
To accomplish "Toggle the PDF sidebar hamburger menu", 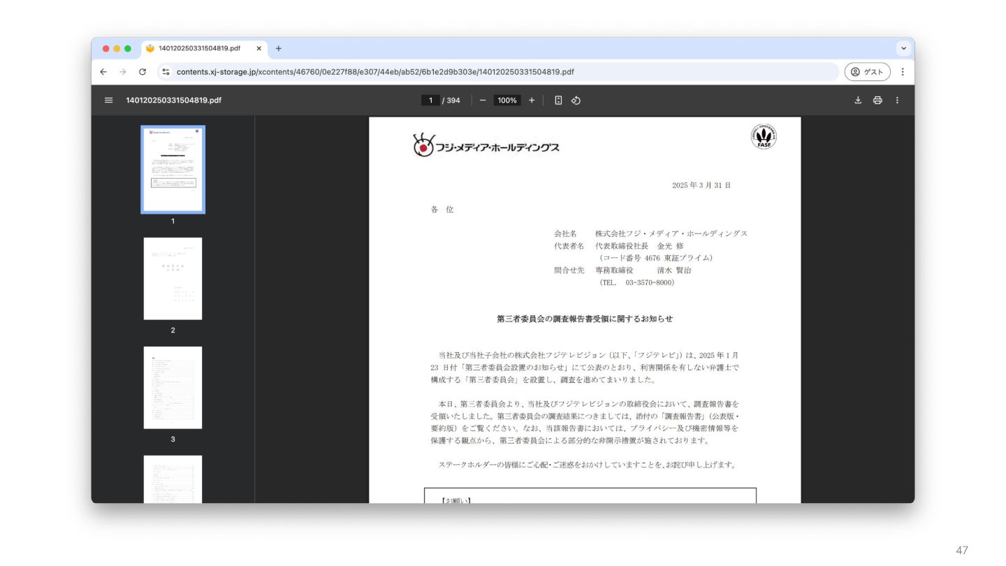I will point(108,100).
